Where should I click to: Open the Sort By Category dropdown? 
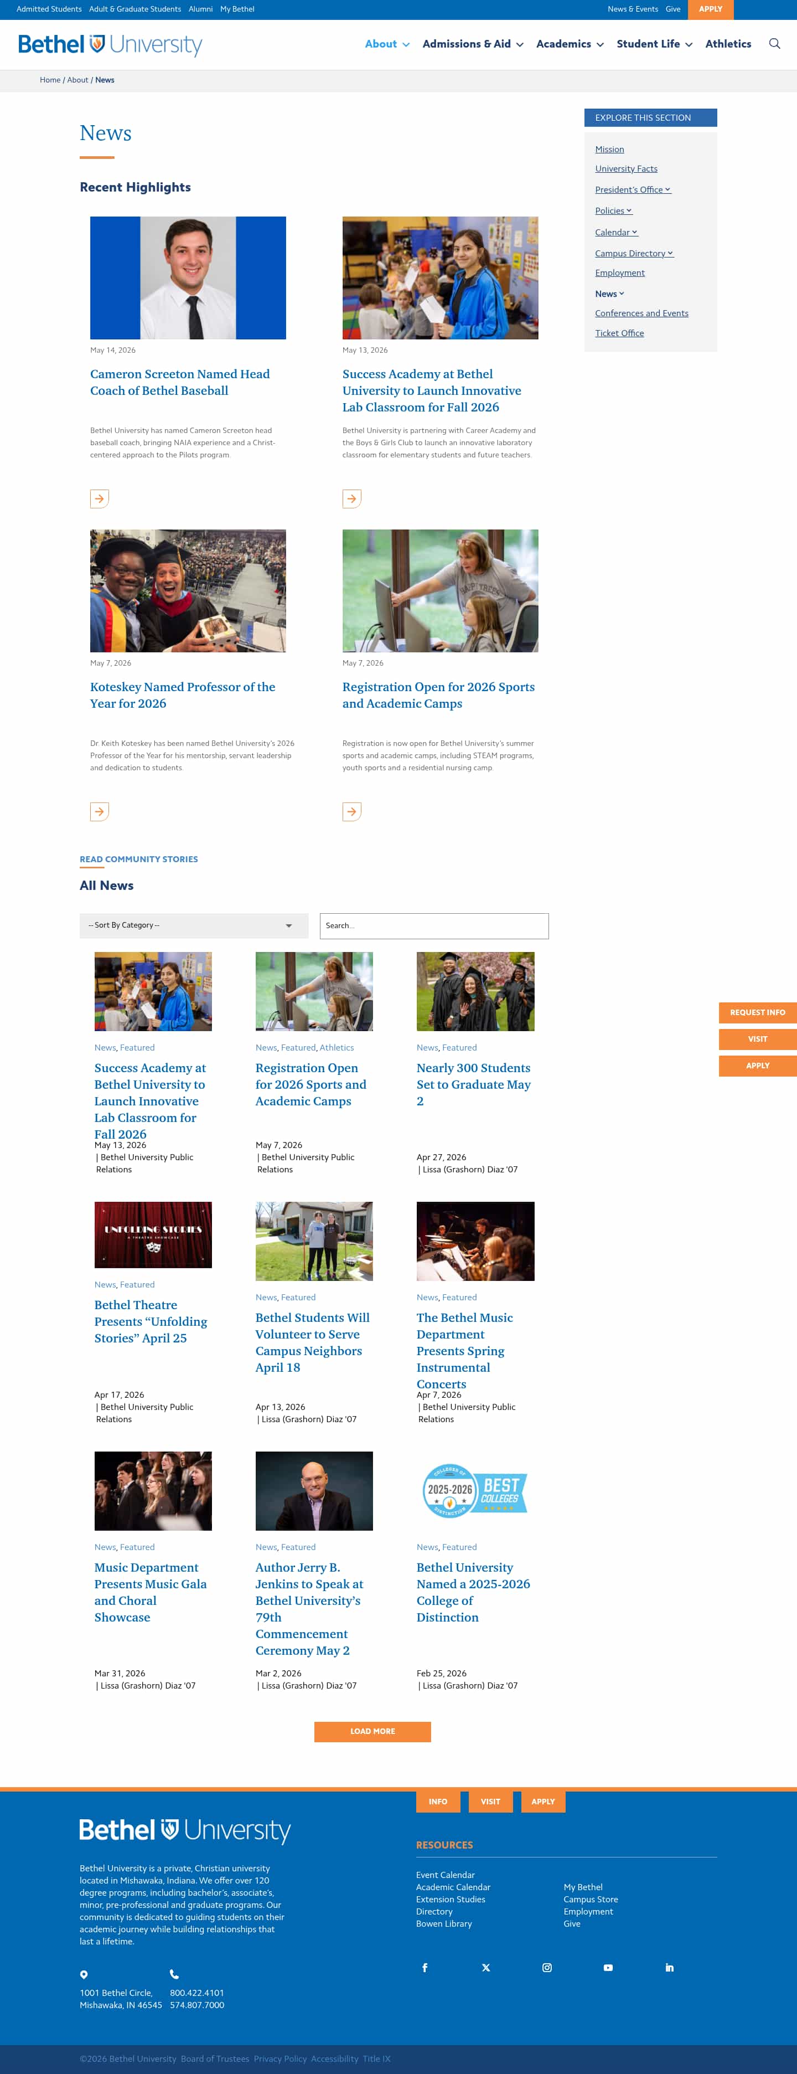tap(194, 925)
